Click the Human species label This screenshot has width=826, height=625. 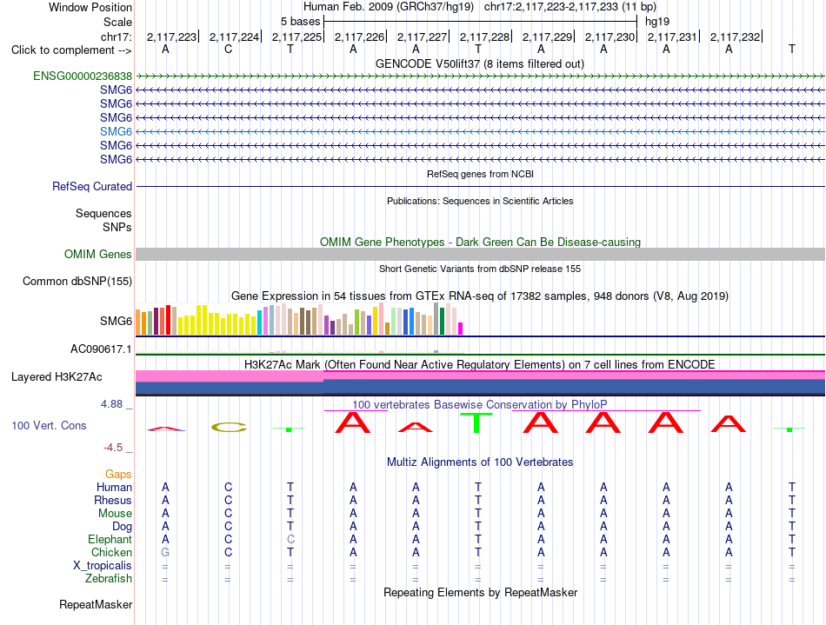114,488
